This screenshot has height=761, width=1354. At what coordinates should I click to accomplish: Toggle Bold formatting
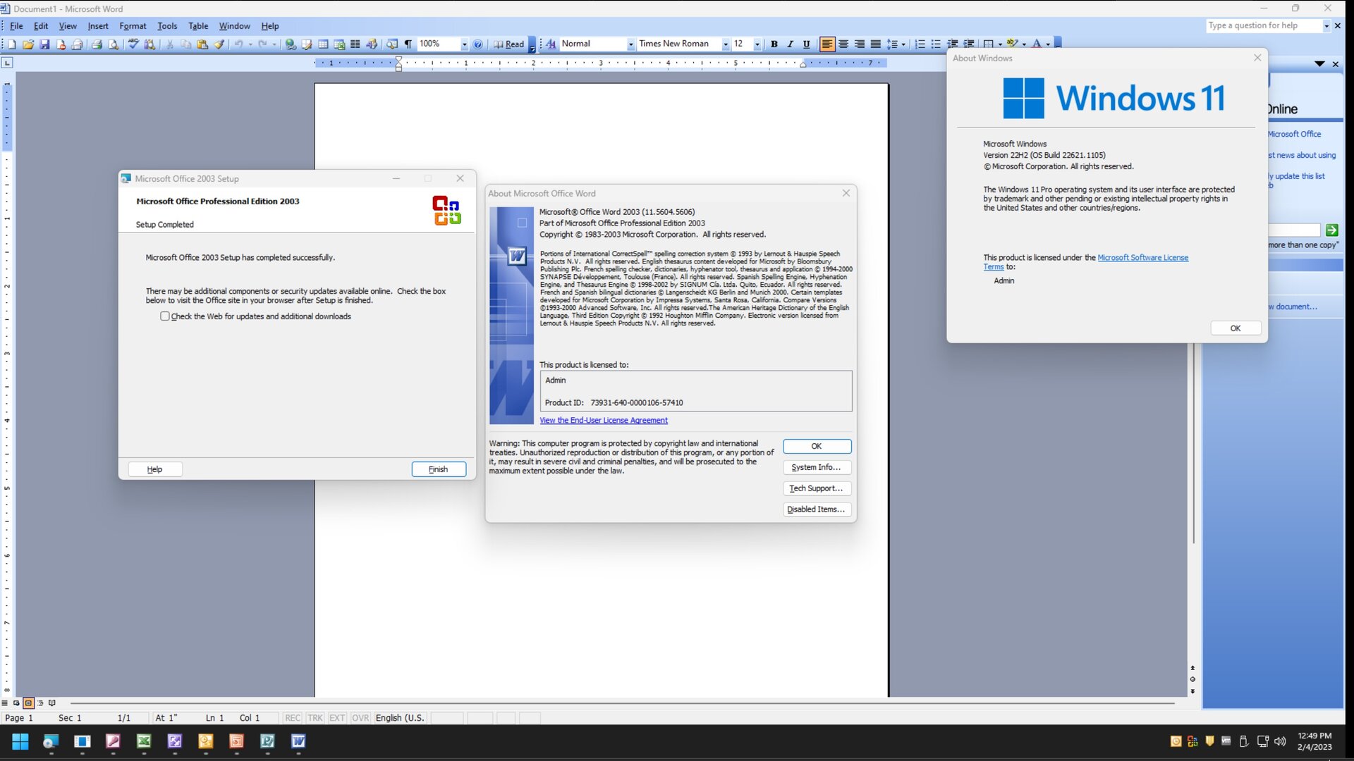coord(774,44)
